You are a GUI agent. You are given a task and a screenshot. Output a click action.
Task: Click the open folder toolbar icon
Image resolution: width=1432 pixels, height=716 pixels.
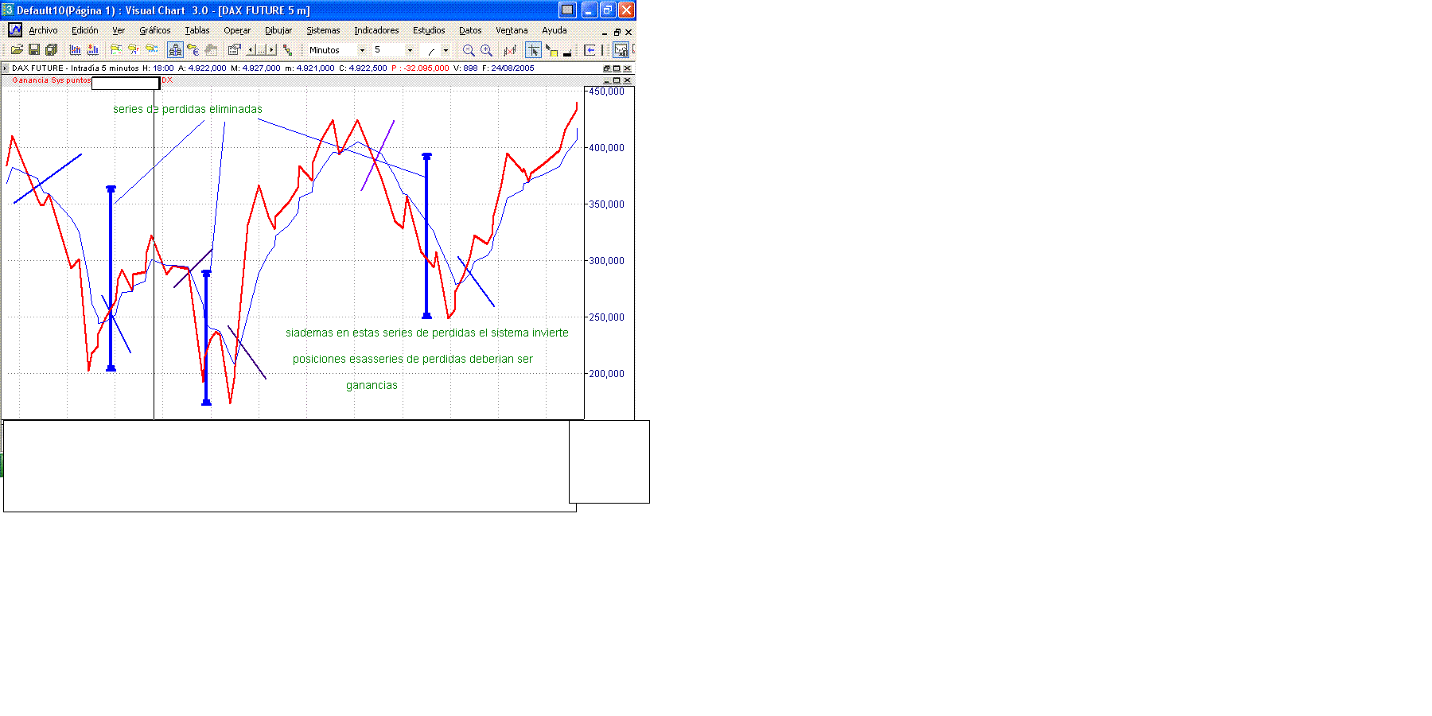17,49
